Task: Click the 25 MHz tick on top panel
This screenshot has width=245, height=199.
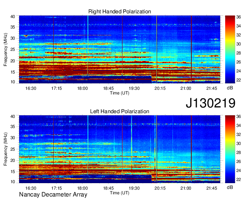Action: click(13, 49)
